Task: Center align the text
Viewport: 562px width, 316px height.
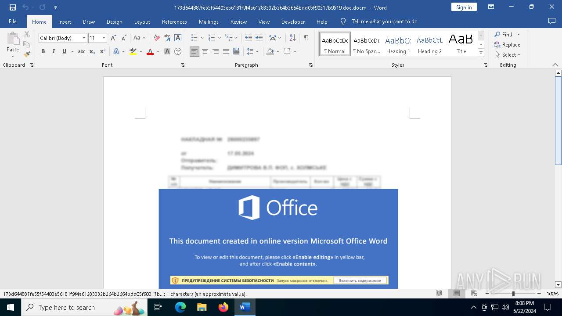Action: coord(205,51)
